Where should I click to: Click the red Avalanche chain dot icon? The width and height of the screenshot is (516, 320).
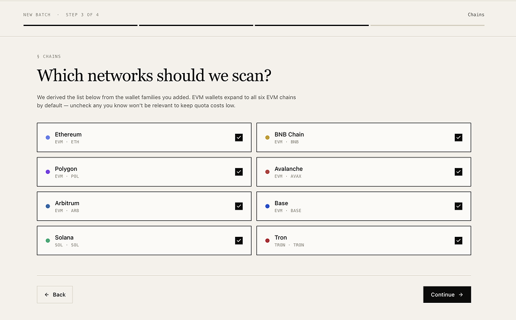tap(267, 172)
